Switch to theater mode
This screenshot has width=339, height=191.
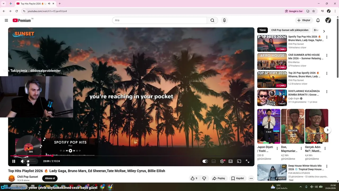[231, 161]
